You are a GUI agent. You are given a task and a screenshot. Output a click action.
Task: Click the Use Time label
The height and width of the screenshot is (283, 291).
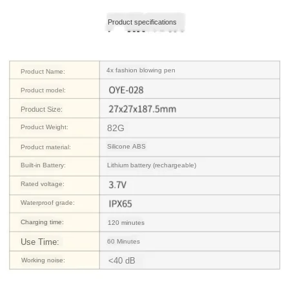click(x=39, y=242)
